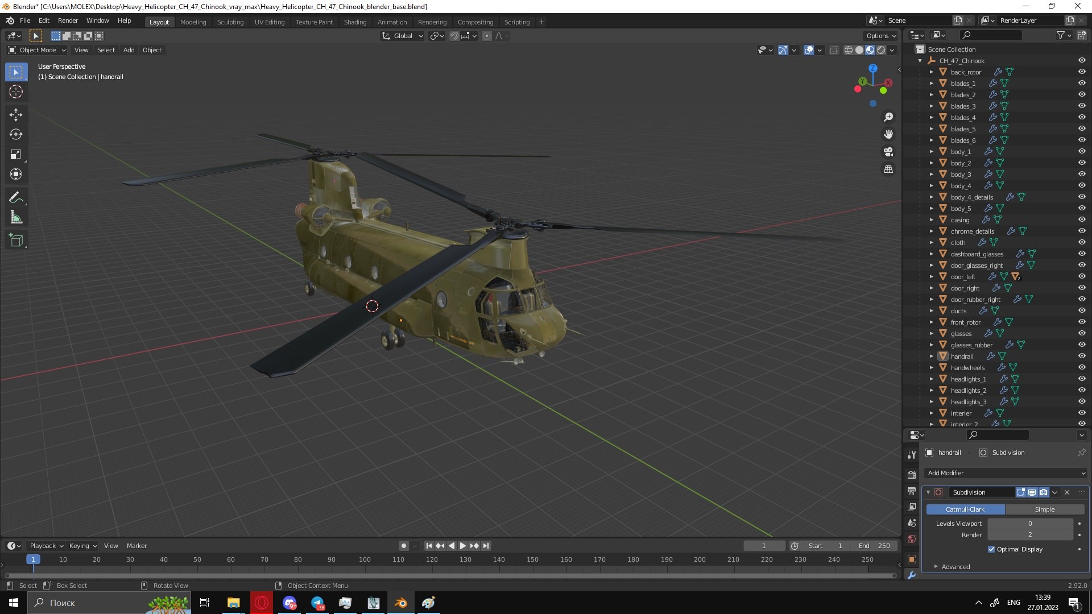This screenshot has height=614, width=1092.
Task: Expand the blades_1 tree item
Action: tap(931, 84)
